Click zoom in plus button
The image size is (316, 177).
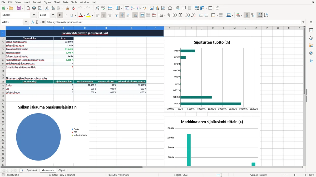click(x=305, y=175)
